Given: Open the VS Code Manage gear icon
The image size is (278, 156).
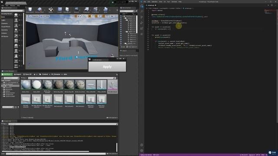Looking at the screenshot, I should coord(142,150).
